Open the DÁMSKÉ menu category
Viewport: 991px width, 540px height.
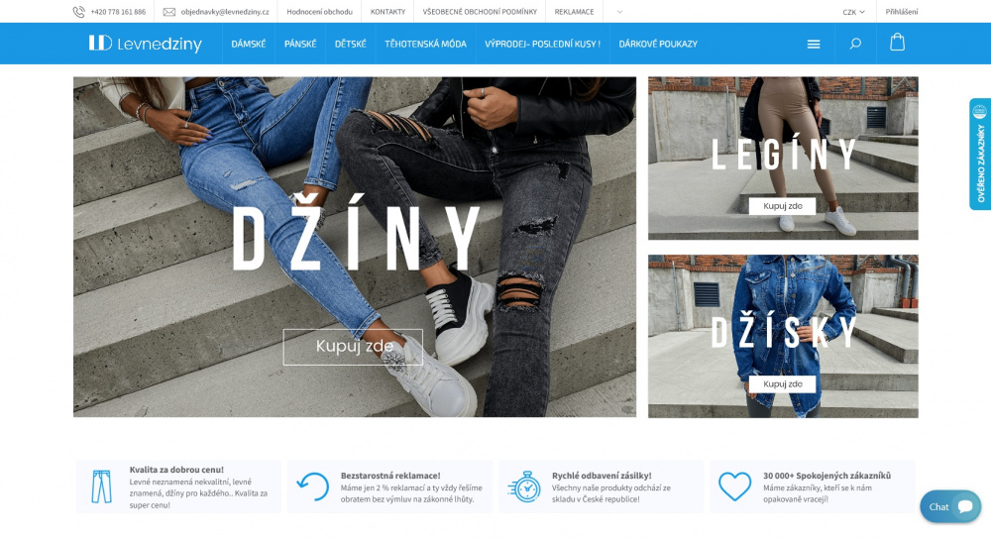point(249,45)
